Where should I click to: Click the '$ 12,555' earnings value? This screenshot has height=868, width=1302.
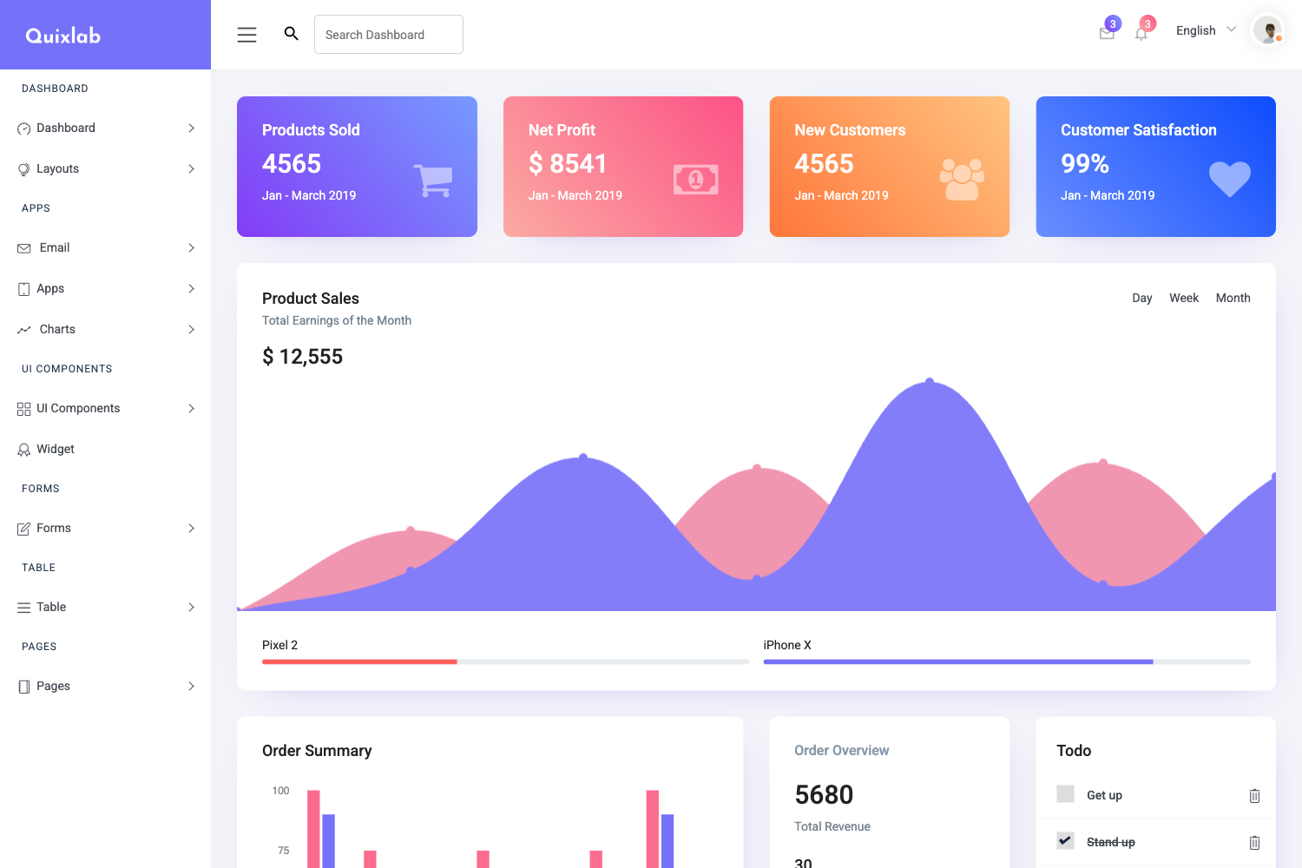click(x=302, y=357)
